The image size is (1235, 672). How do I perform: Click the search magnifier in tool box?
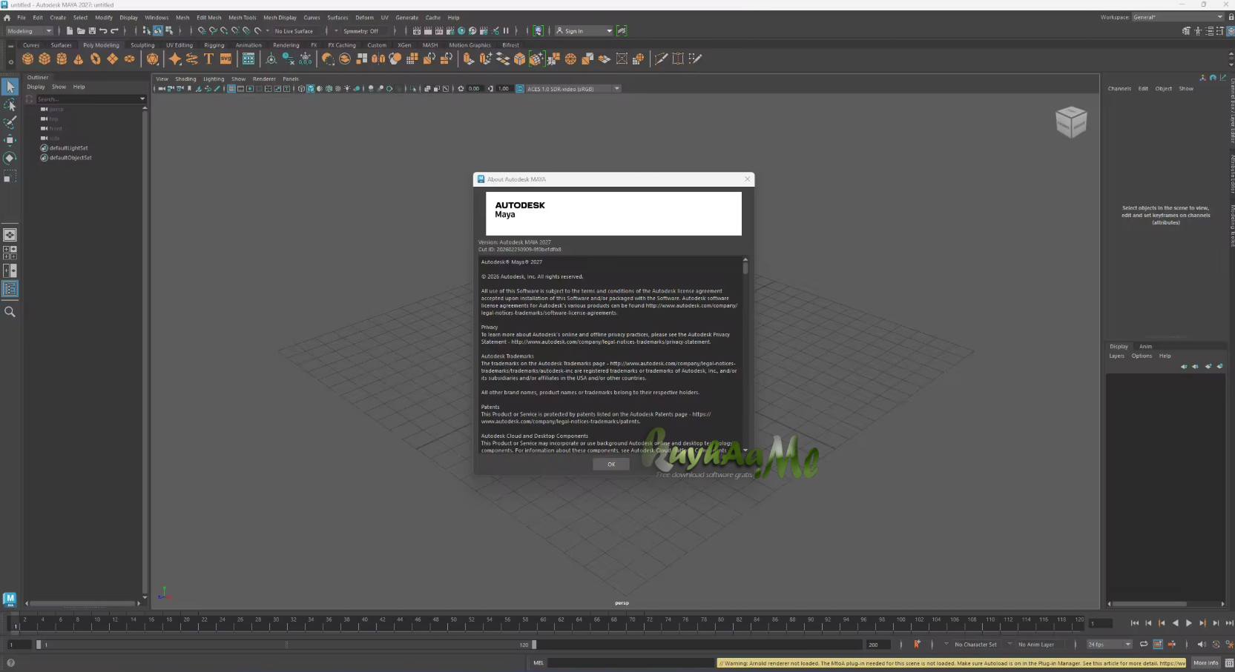click(10, 312)
